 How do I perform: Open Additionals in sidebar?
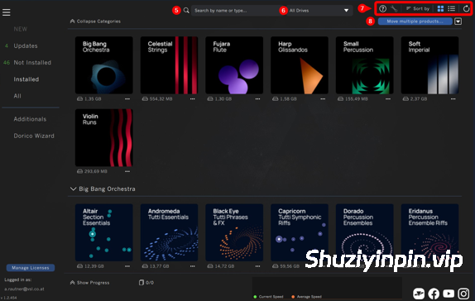coord(30,119)
